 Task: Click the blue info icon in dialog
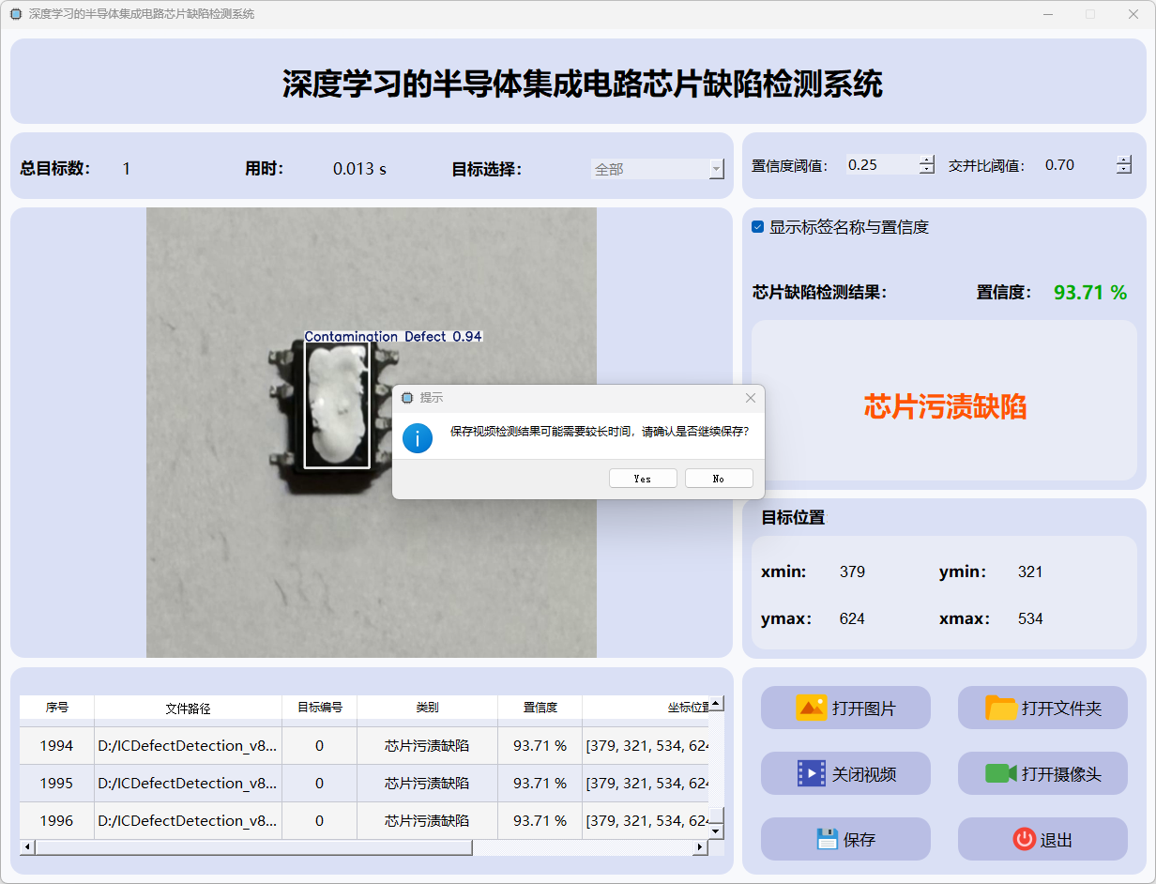[x=418, y=438]
